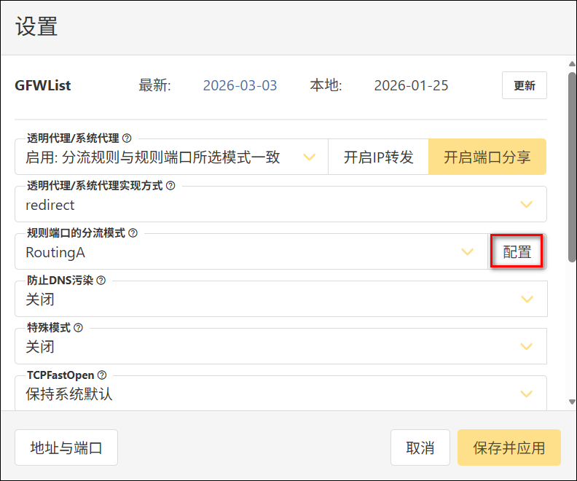Show help tooltip for 特殊模式

point(78,328)
